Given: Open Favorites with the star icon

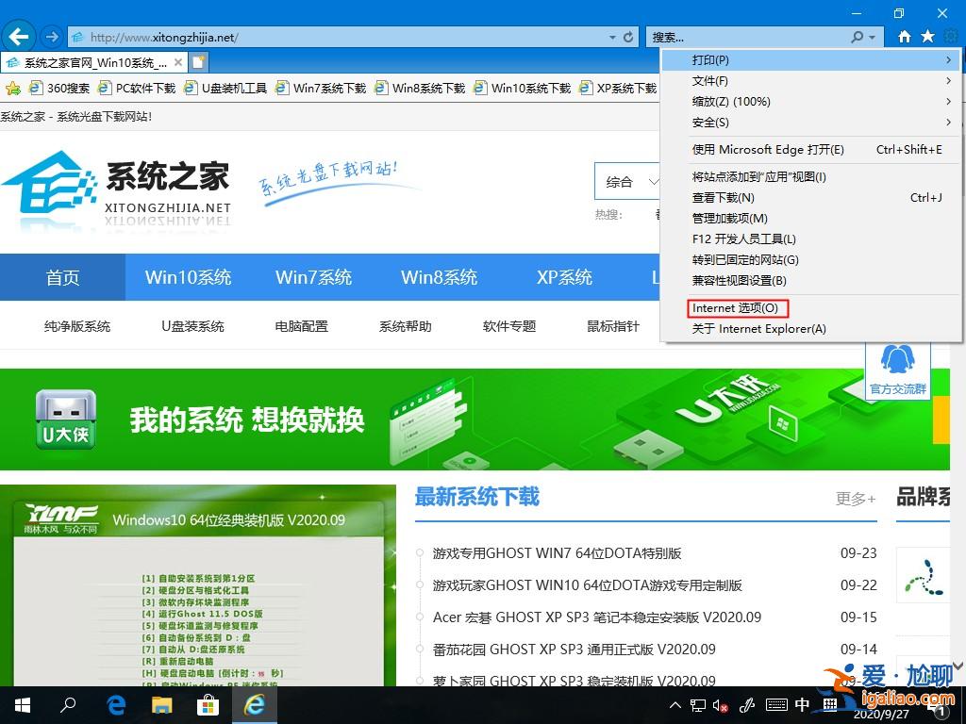Looking at the screenshot, I should pyautogui.click(x=927, y=37).
